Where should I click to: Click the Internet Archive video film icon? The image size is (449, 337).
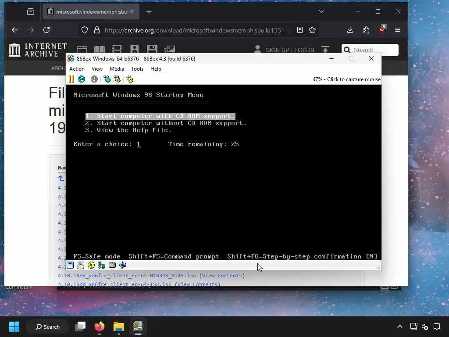click(117, 49)
